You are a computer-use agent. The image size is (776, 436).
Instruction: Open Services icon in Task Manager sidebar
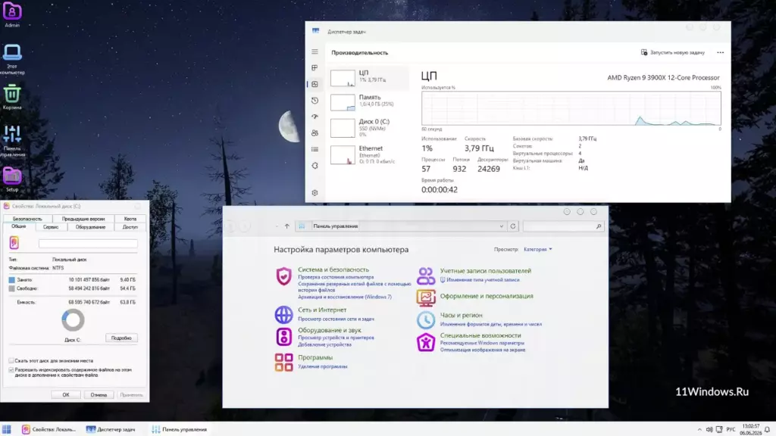click(x=314, y=166)
